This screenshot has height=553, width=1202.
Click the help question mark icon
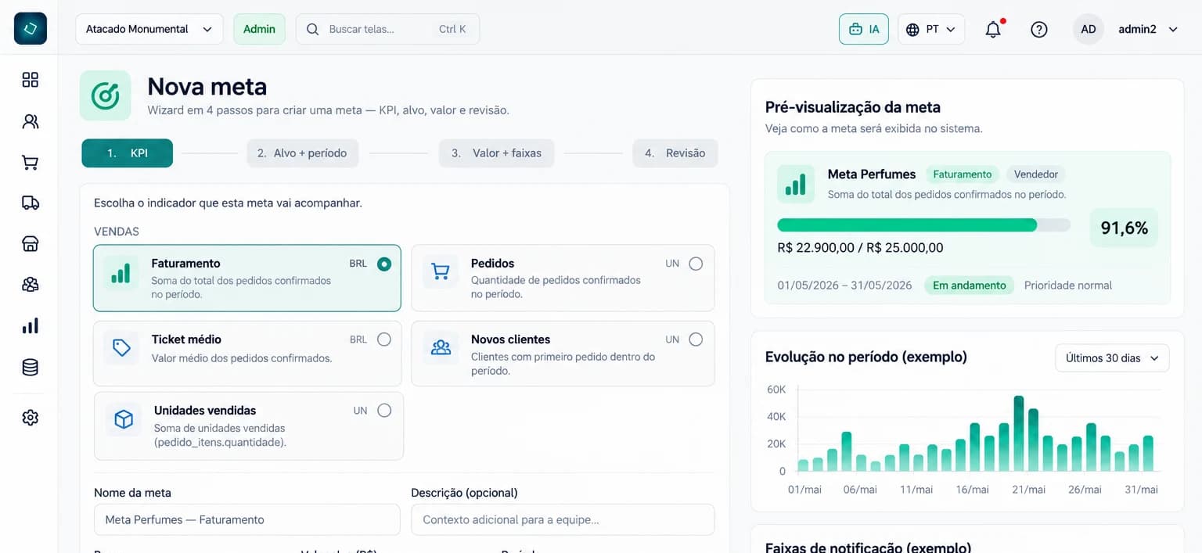click(x=1039, y=29)
